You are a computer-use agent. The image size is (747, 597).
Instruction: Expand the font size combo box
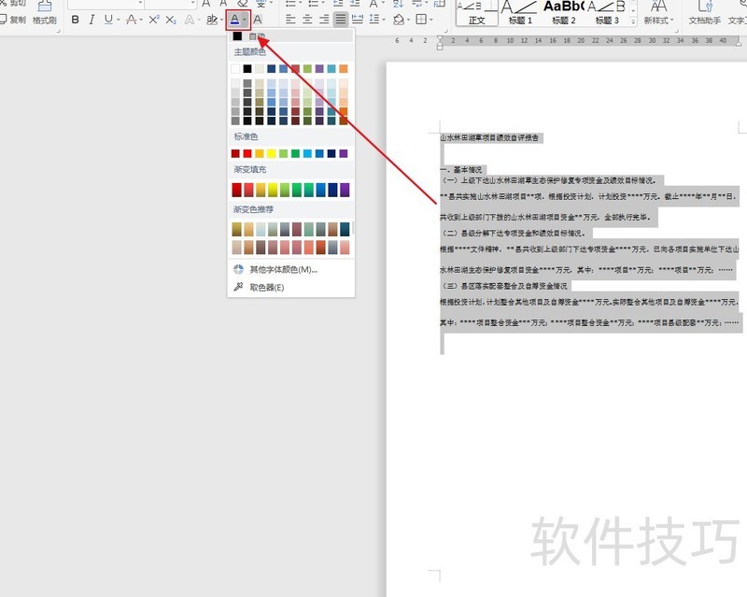click(193, 4)
